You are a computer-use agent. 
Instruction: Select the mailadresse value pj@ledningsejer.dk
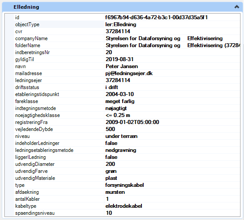pyautogui.click(x=129, y=73)
